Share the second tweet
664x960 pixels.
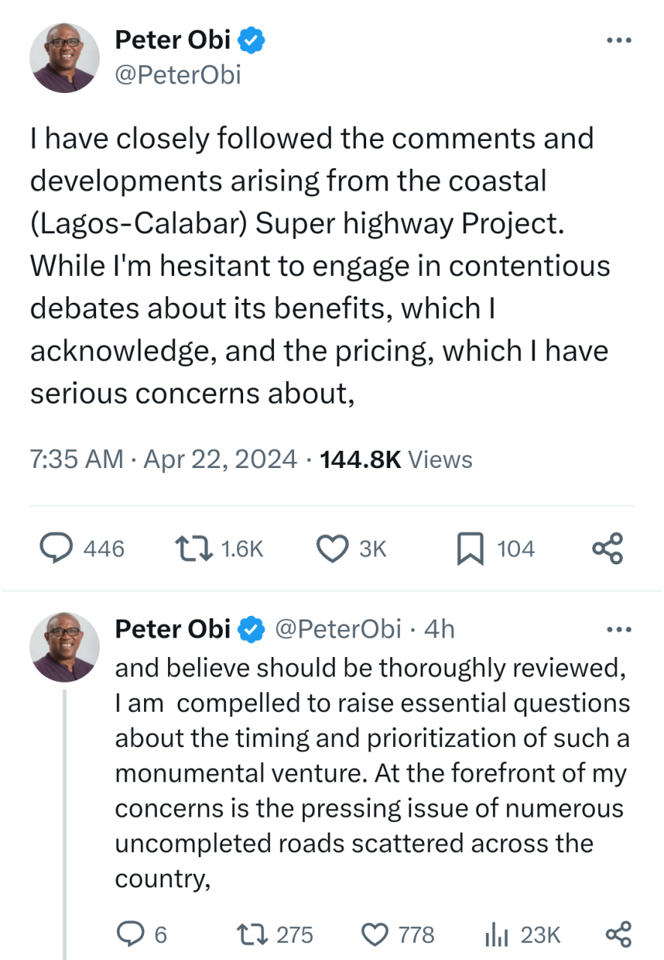[x=618, y=934]
